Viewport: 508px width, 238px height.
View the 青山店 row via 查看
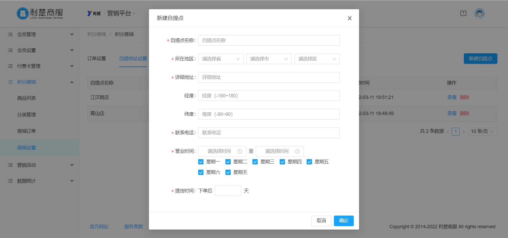click(x=452, y=113)
